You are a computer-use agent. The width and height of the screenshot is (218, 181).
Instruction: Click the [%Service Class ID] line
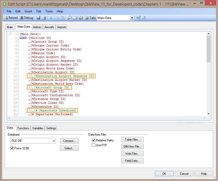pyautogui.click(x=46, y=103)
